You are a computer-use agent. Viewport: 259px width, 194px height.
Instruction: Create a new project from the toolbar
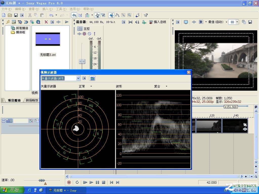pos(4,15)
